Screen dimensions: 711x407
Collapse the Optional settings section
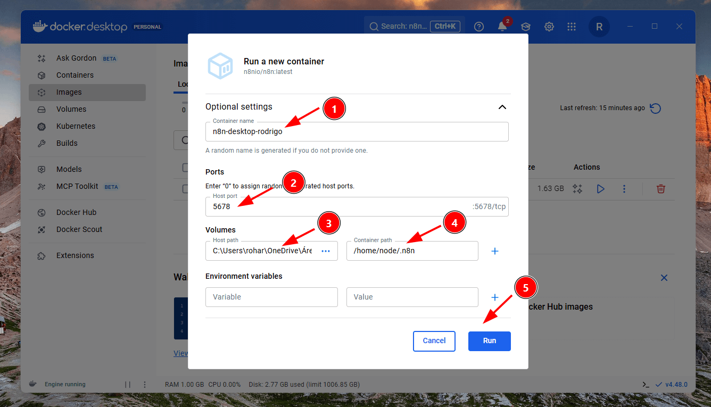502,107
